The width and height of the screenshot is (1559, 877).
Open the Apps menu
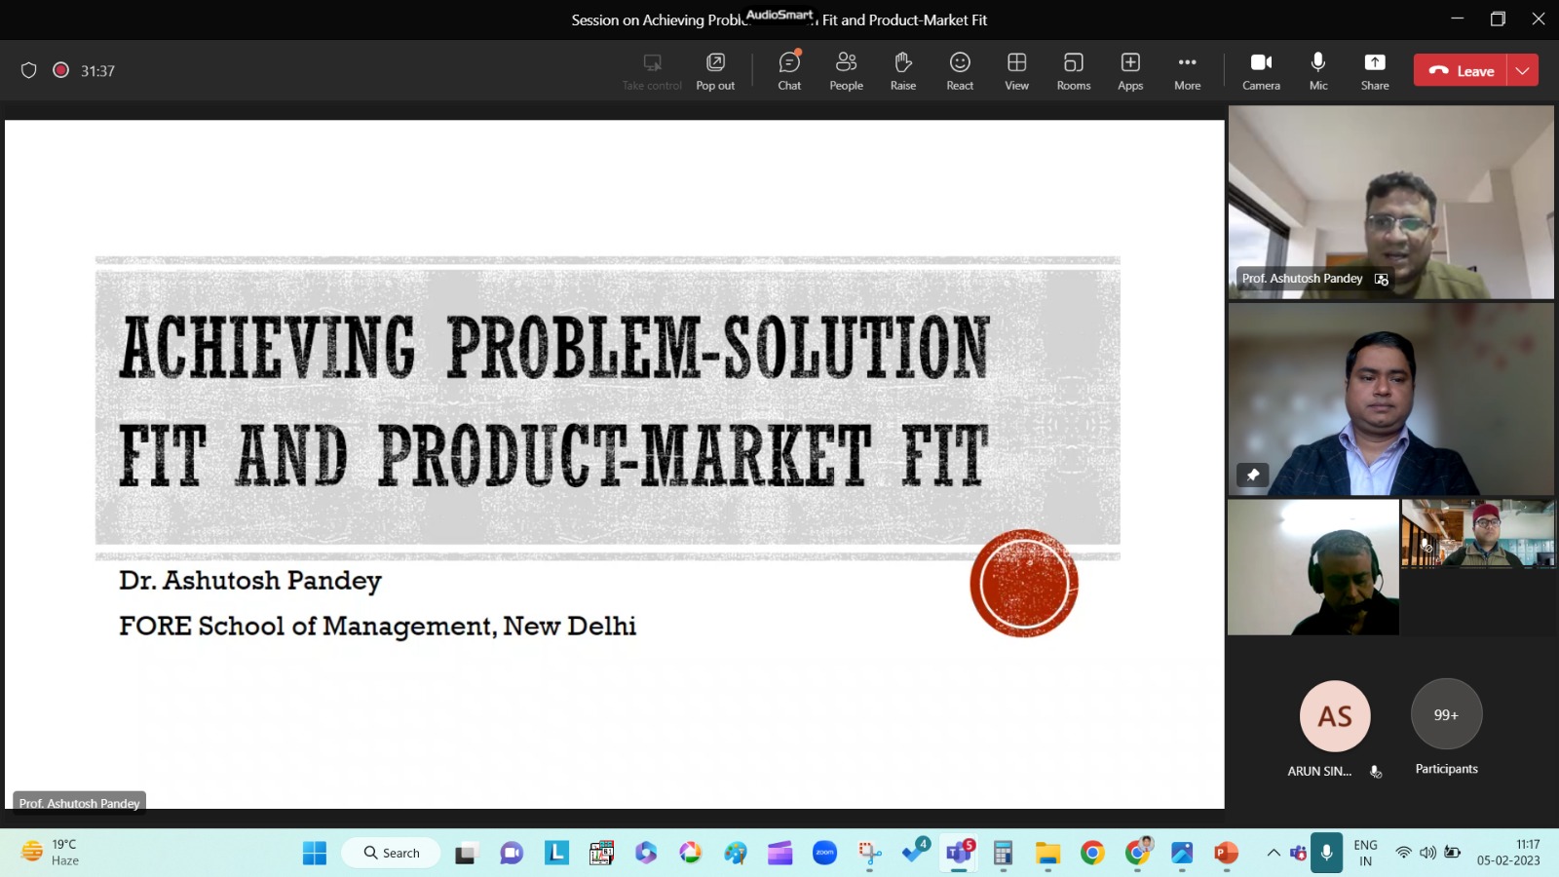pos(1130,71)
